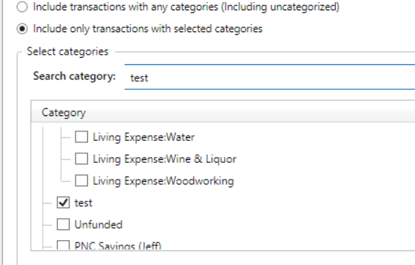The width and height of the screenshot is (415, 265).
Task: Choose 'Include only transactions with selected categories' radio
Action: tap(22, 28)
